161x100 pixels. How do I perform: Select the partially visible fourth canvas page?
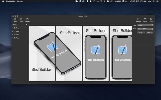(x=121, y=53)
